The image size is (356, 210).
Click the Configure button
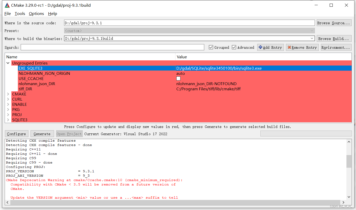click(17, 134)
